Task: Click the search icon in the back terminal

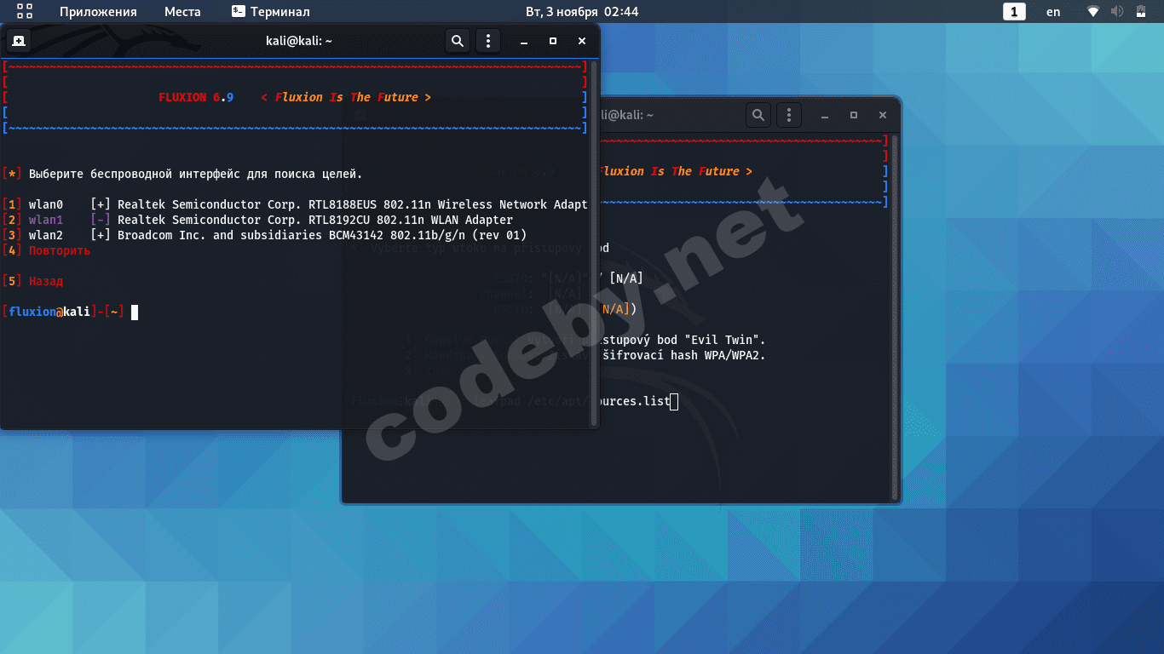Action: tap(758, 115)
